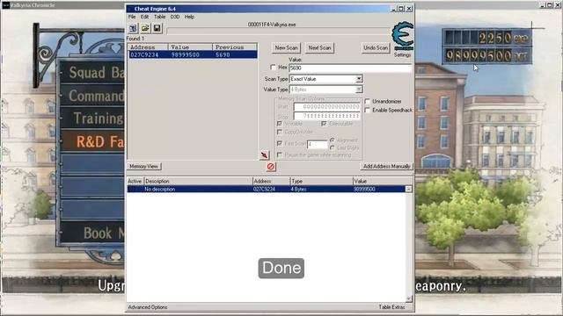This screenshot has height=316, width=563.
Task: Click Advanced Options at the bottom
Action: point(148,307)
